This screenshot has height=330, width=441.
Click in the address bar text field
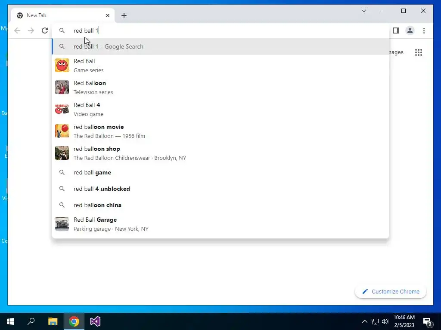tap(220, 31)
